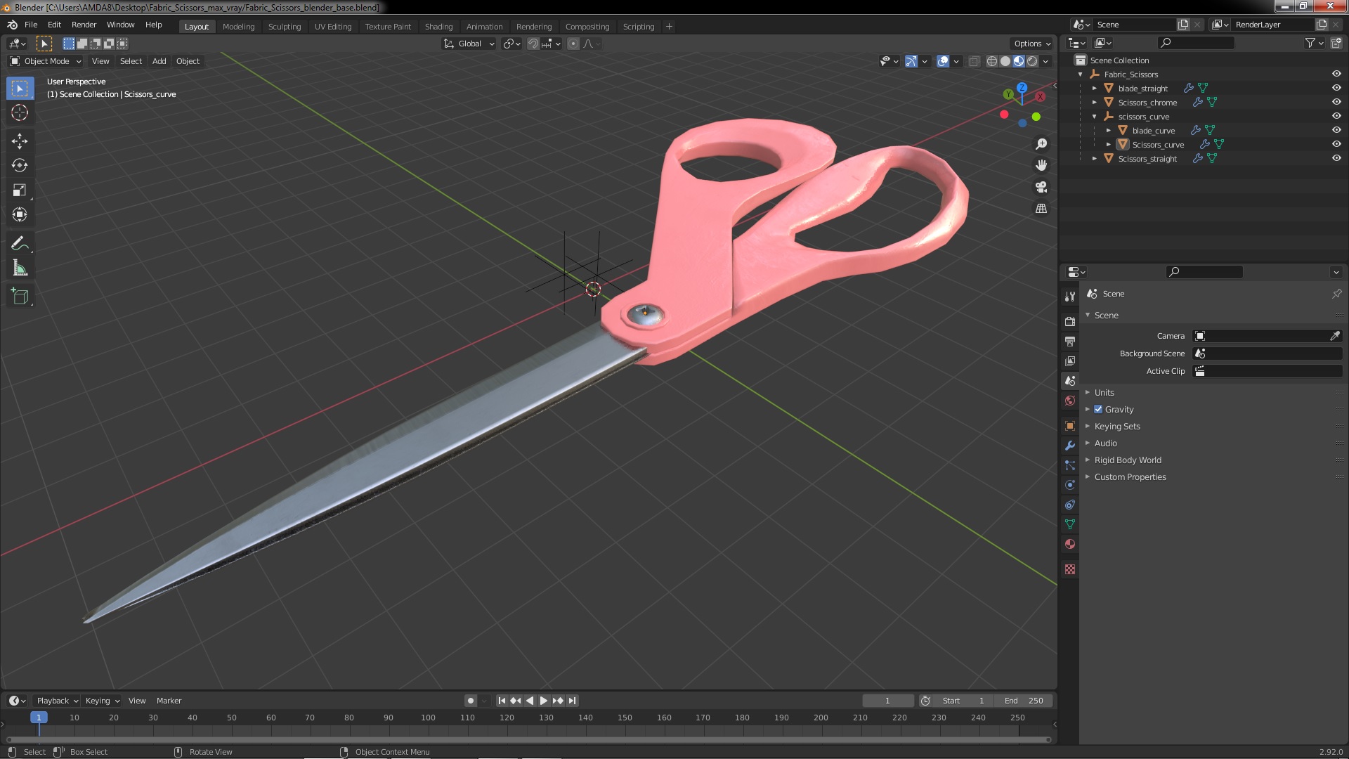The image size is (1349, 759).
Task: Switch to the Shading workspace tab
Action: (438, 27)
